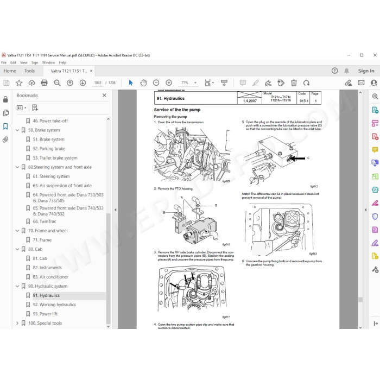Open the 93. Power lift bookmark
Screen dimensions: 380x380
click(45, 314)
